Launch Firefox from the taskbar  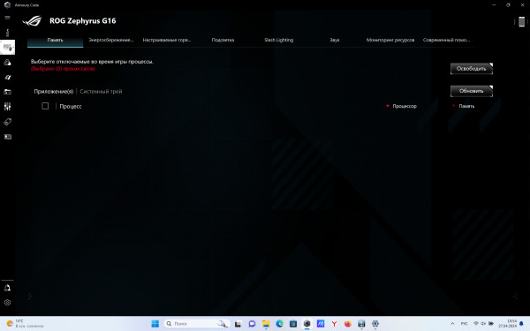pyautogui.click(x=348, y=324)
